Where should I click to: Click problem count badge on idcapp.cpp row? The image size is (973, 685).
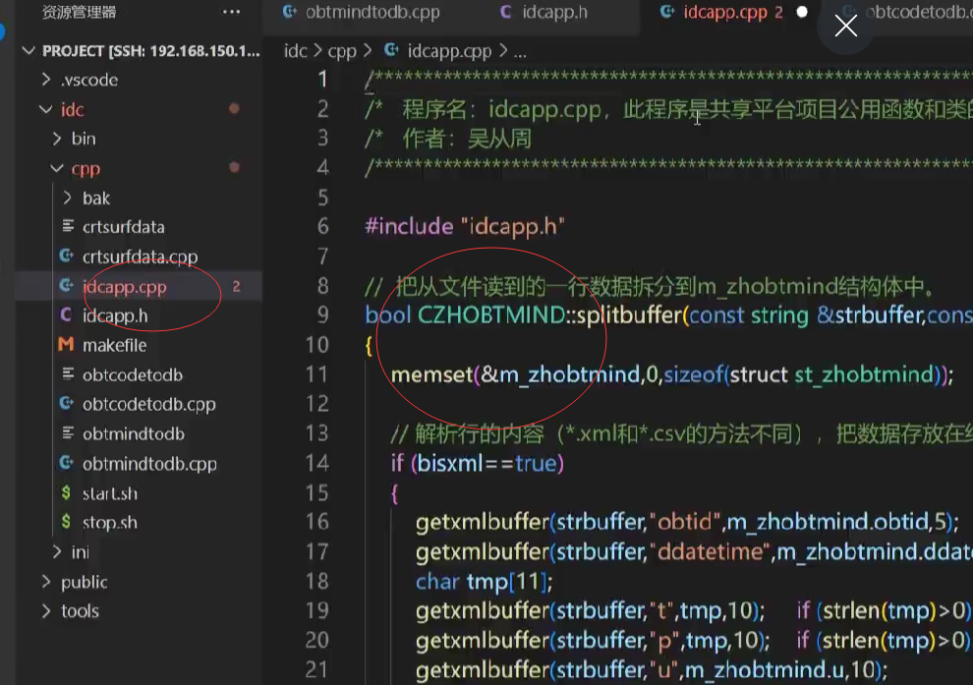click(237, 286)
